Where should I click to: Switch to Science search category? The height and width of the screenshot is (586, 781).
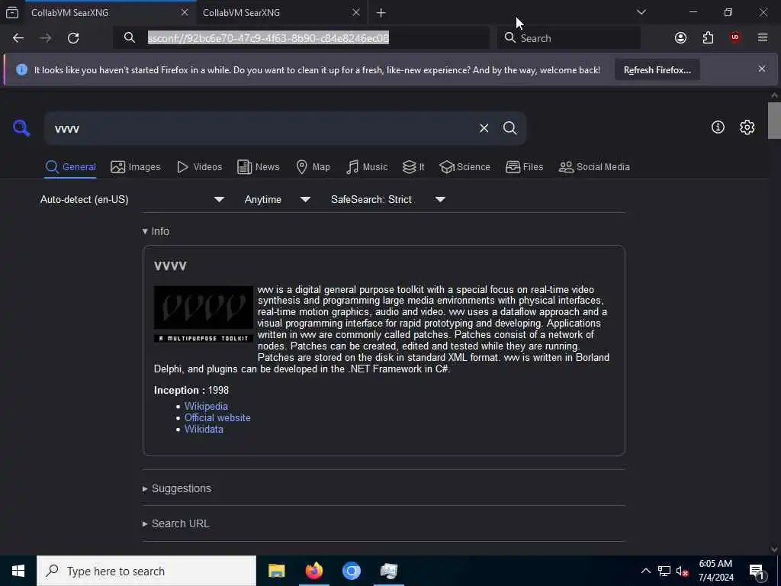464,167
